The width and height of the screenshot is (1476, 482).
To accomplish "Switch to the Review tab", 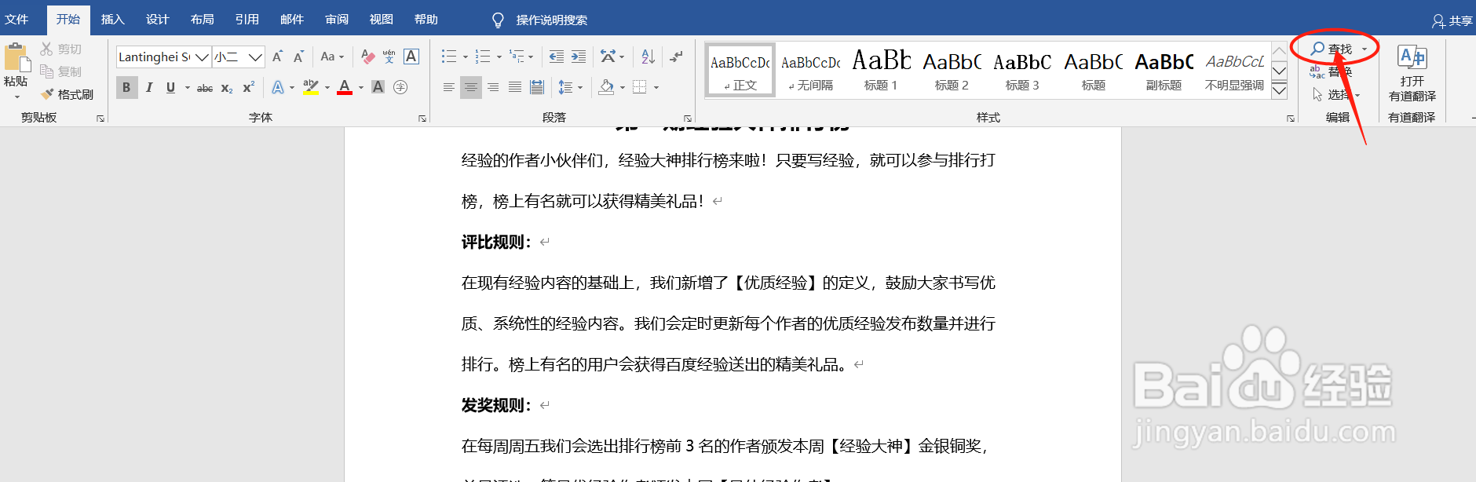I will pos(336,20).
